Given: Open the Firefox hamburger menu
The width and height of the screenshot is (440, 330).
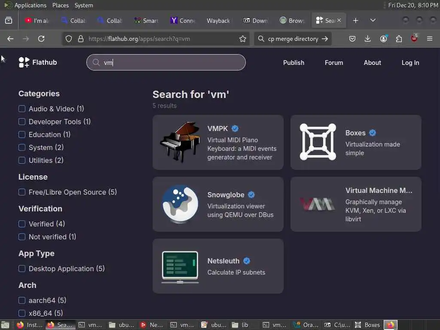Looking at the screenshot, I should click(x=430, y=39).
